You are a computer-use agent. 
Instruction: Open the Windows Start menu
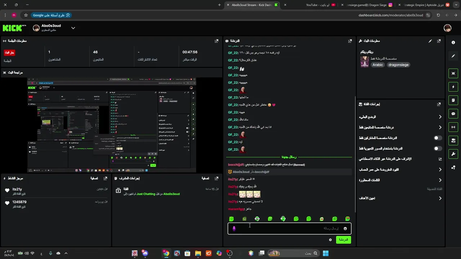326,253
